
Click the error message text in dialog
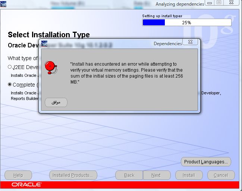126,73
